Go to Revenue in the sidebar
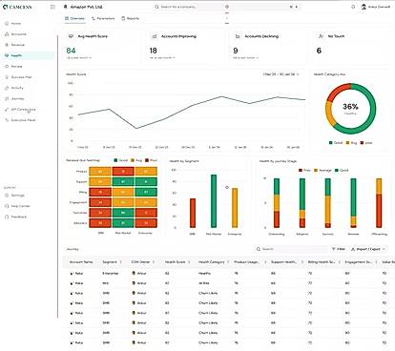The image size is (395, 351). coord(17,45)
